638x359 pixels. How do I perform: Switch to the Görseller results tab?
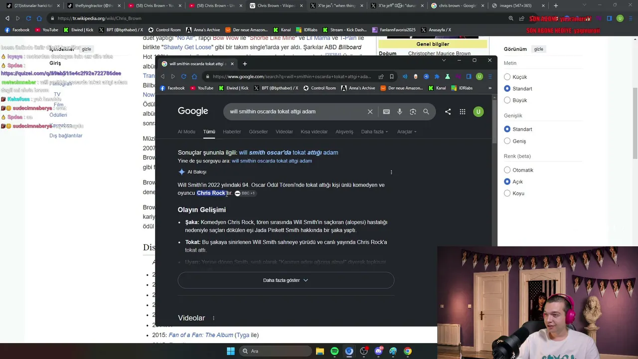(258, 132)
